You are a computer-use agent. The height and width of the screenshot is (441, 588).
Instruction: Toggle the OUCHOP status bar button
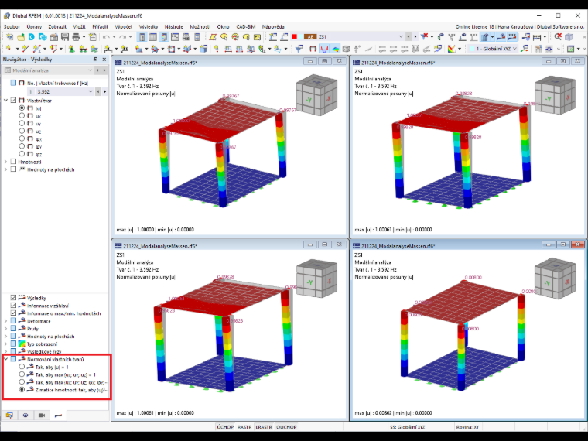[x=286, y=427]
